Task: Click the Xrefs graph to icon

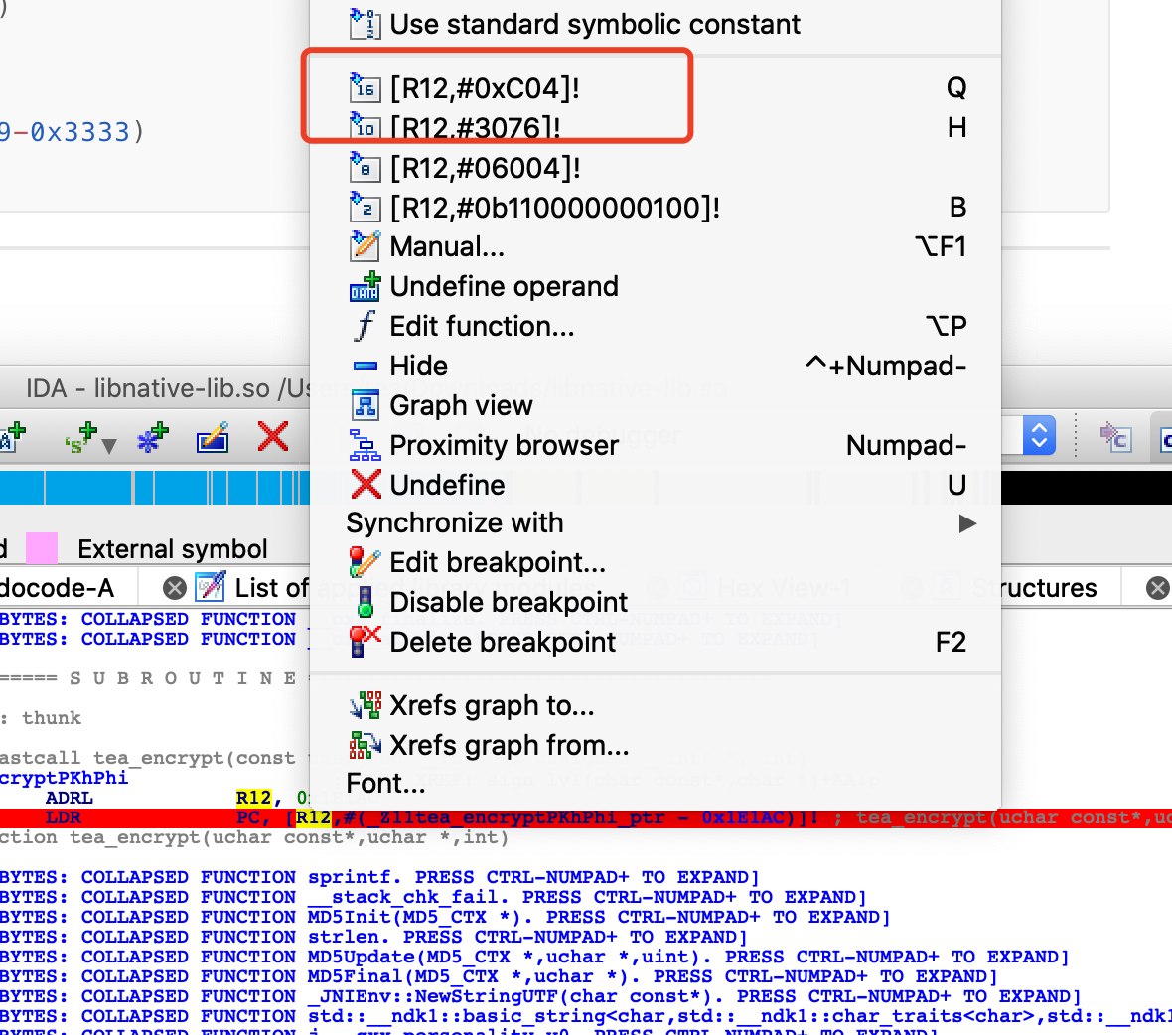Action: point(366,705)
